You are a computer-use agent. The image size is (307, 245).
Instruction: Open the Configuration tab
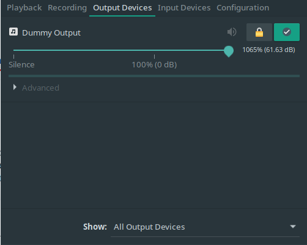pyautogui.click(x=243, y=8)
